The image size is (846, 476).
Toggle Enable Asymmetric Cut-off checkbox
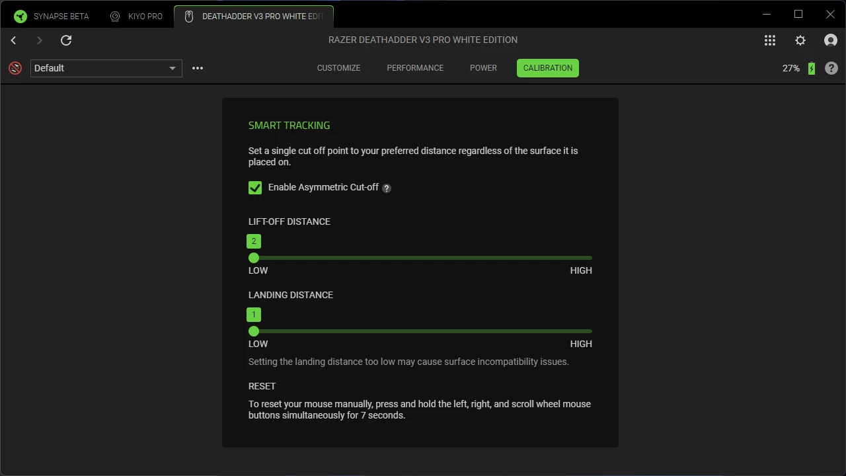tap(255, 188)
